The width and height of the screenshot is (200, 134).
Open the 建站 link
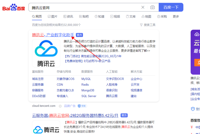pos(134,96)
